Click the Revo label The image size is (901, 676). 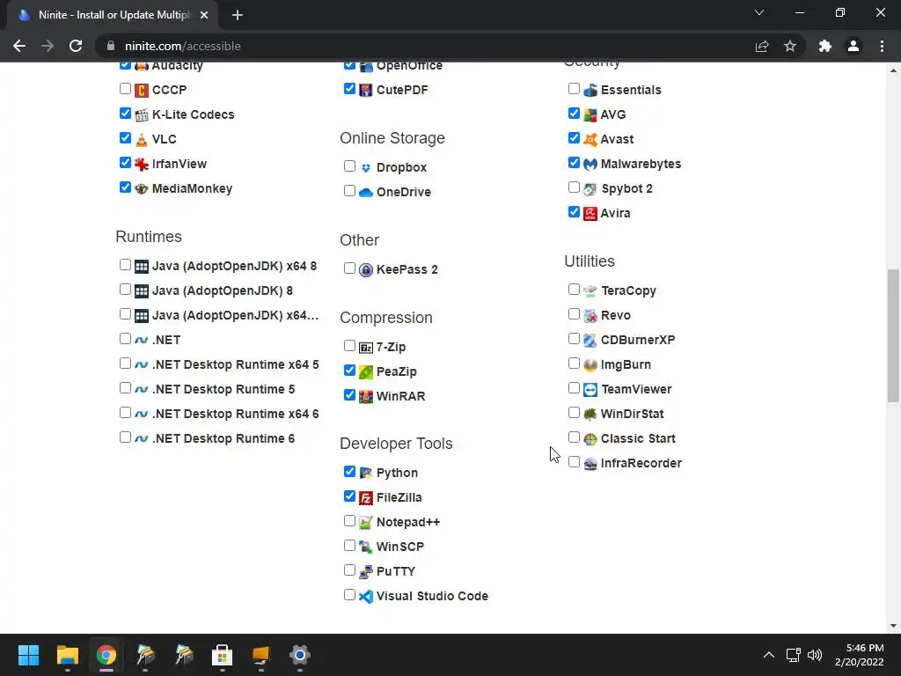click(x=615, y=315)
